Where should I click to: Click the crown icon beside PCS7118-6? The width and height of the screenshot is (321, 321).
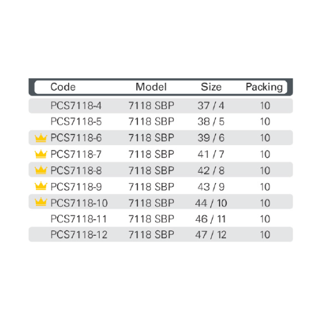(40, 138)
